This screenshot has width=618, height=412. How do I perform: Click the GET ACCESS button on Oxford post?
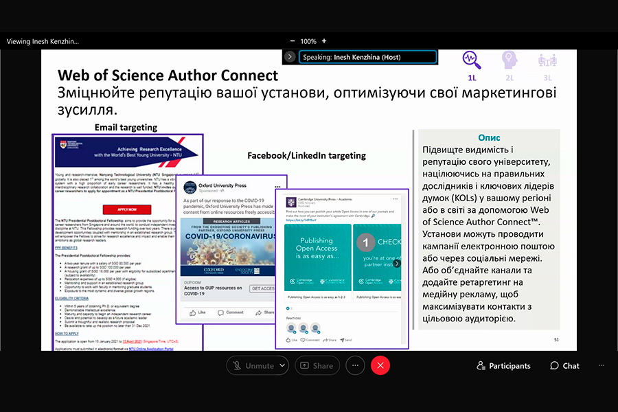tap(262, 288)
